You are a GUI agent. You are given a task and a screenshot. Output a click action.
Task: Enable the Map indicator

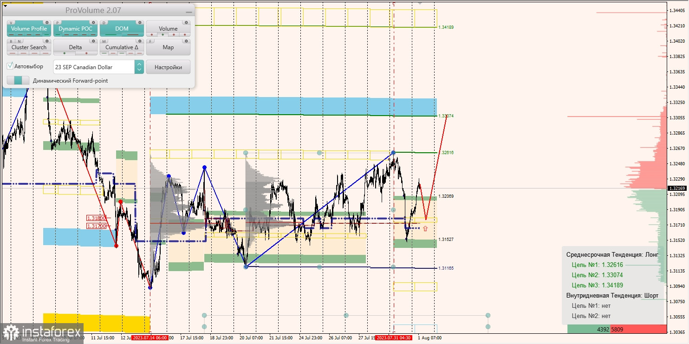coord(168,47)
